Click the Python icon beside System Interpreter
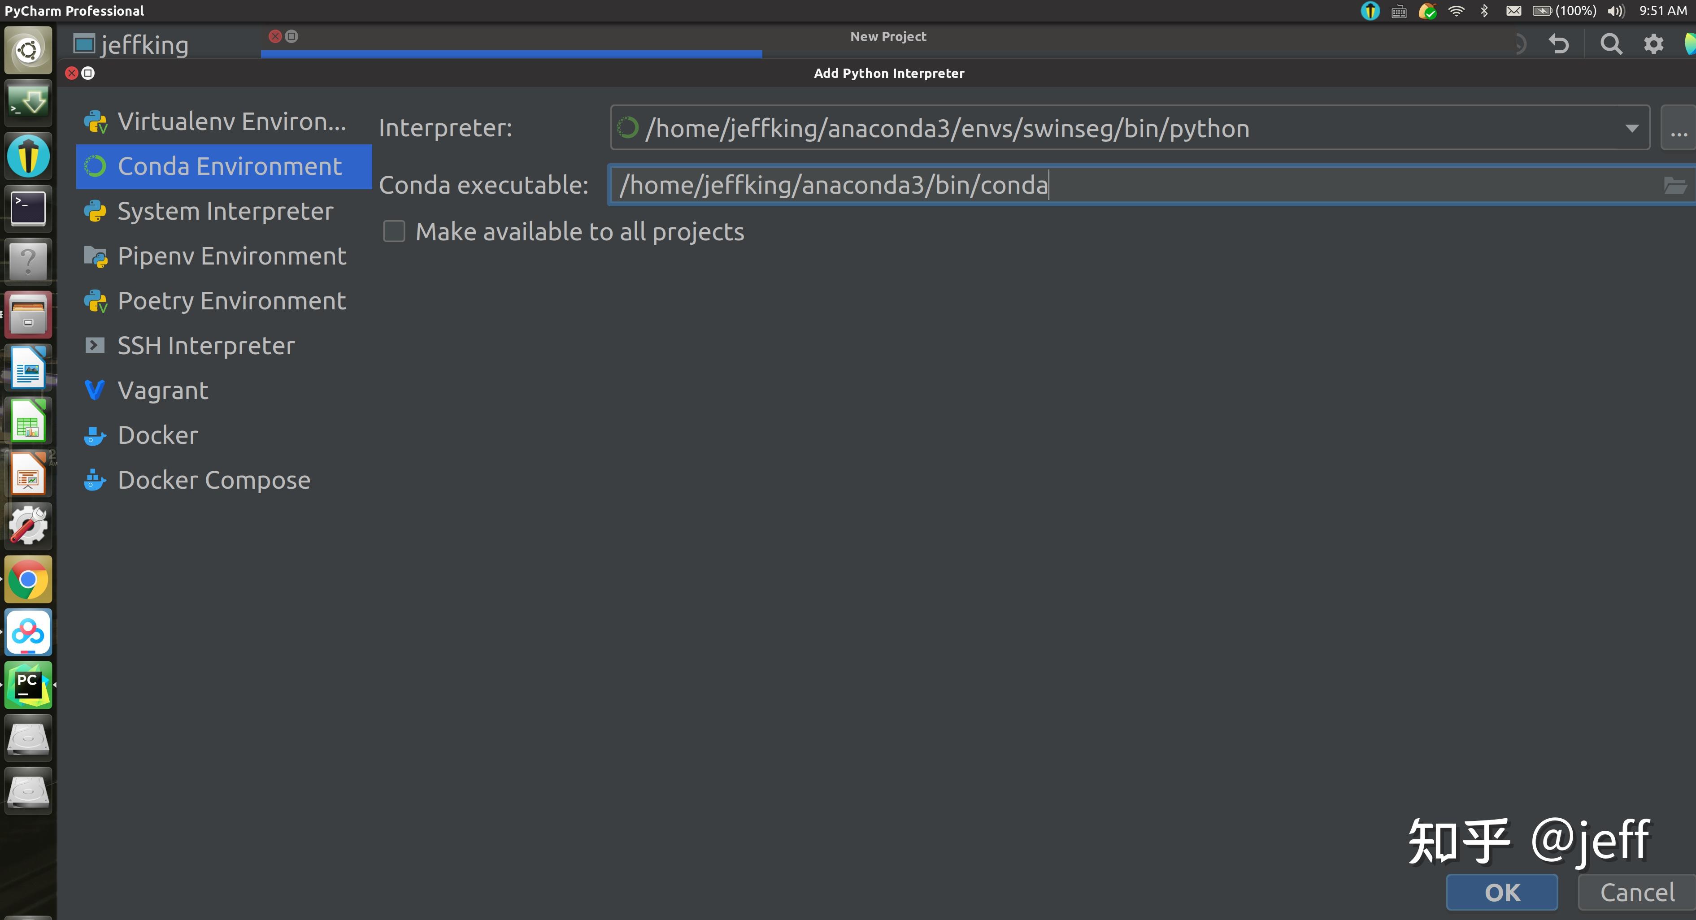Viewport: 1696px width, 920px height. (96, 211)
